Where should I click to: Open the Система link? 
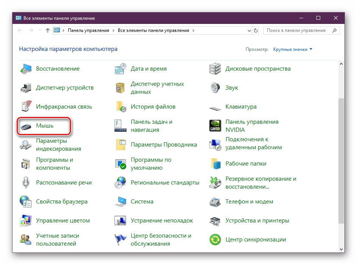click(x=142, y=202)
